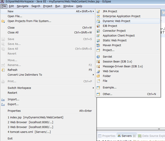Select Exit in the File menu

pos(10,138)
